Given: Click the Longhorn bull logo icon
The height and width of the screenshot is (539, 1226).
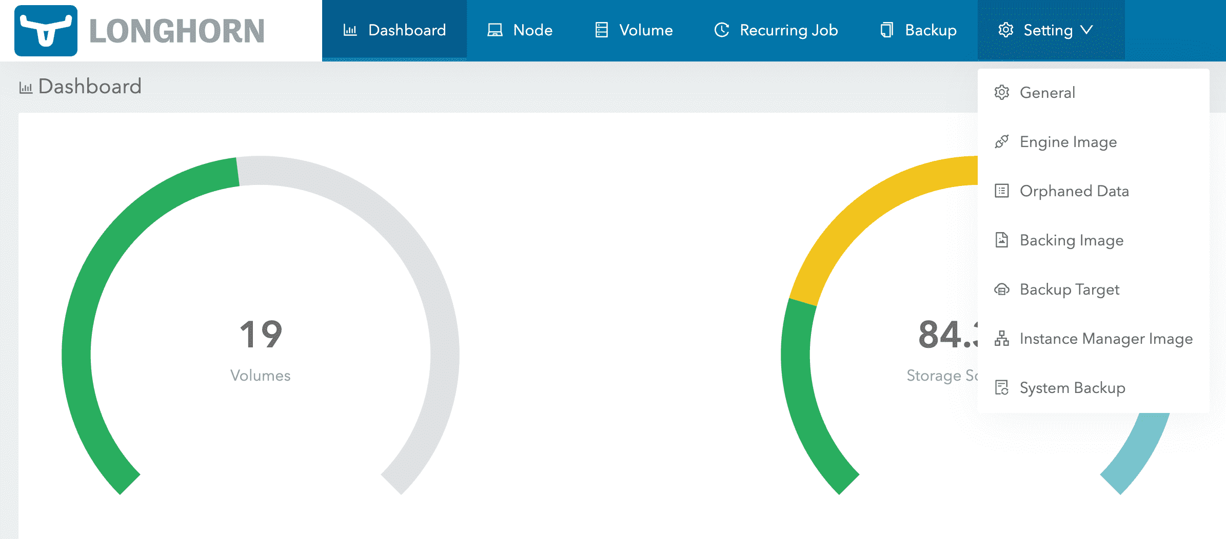Looking at the screenshot, I should coord(46,31).
